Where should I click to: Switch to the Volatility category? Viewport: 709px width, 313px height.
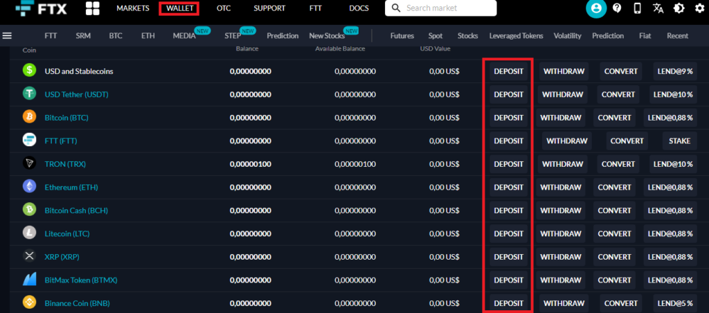568,36
